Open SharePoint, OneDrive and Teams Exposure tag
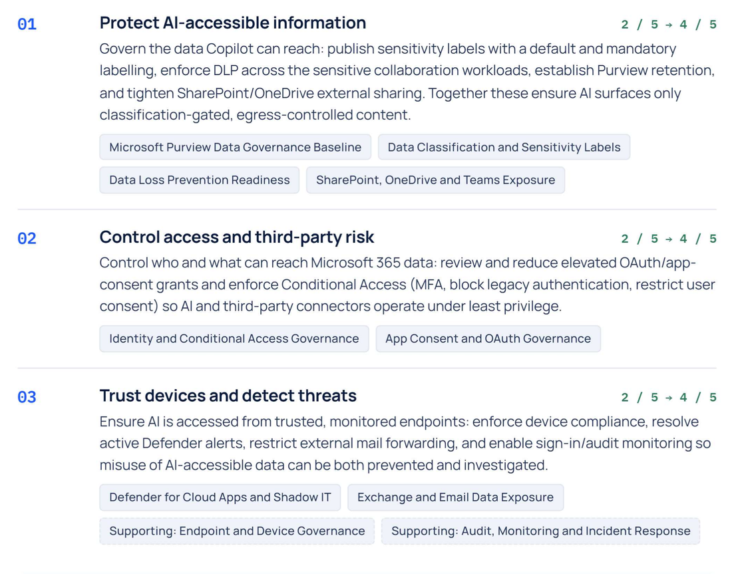This screenshot has height=574, width=732. 436,180
